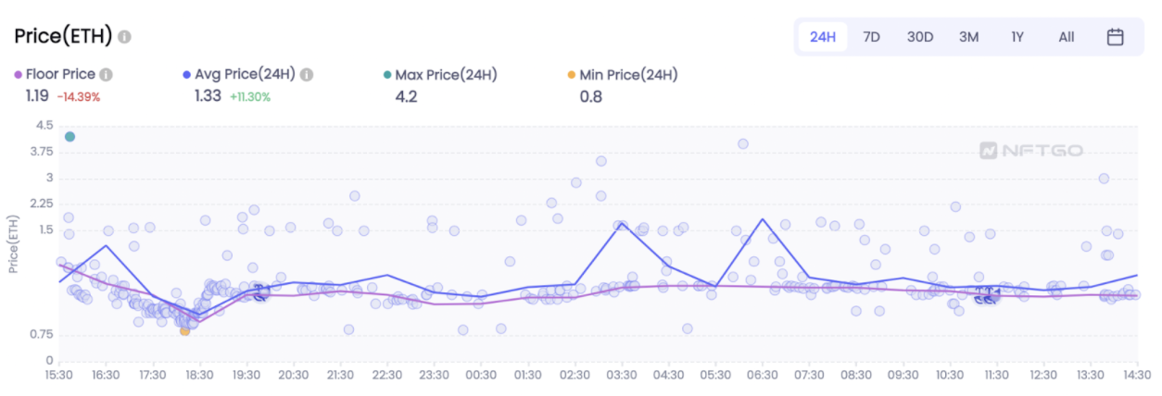This screenshot has height=396, width=1162.
Task: Toggle the Min Price(24H) legend series
Action: 623,75
